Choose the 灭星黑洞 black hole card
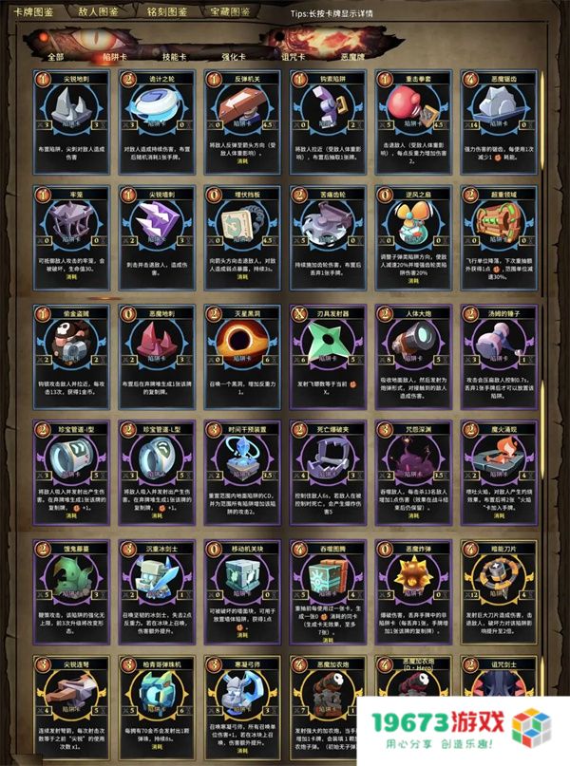This screenshot has height=766, width=570. (242, 357)
